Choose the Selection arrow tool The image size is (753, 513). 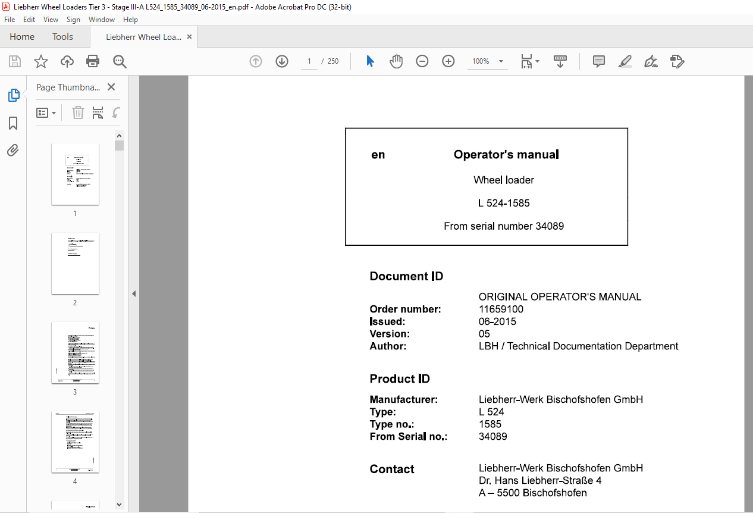[370, 61]
